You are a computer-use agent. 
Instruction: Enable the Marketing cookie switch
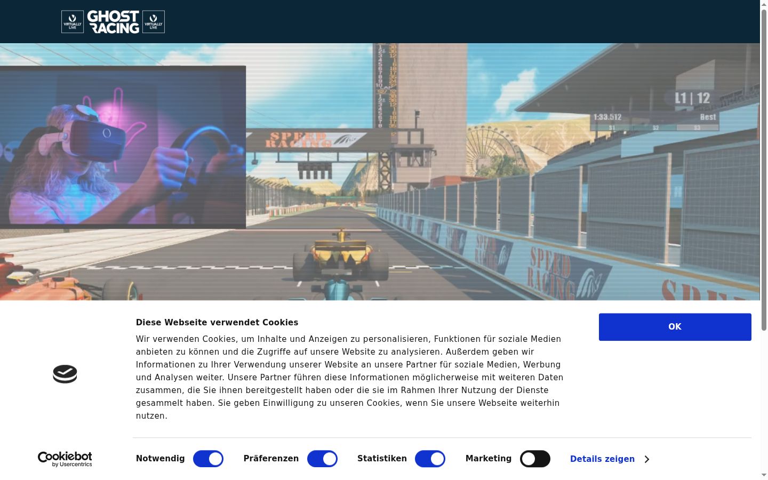click(535, 459)
